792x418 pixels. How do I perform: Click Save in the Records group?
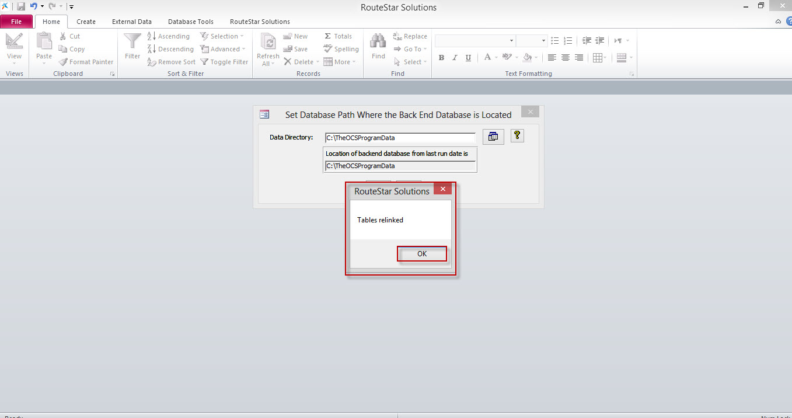(295, 49)
